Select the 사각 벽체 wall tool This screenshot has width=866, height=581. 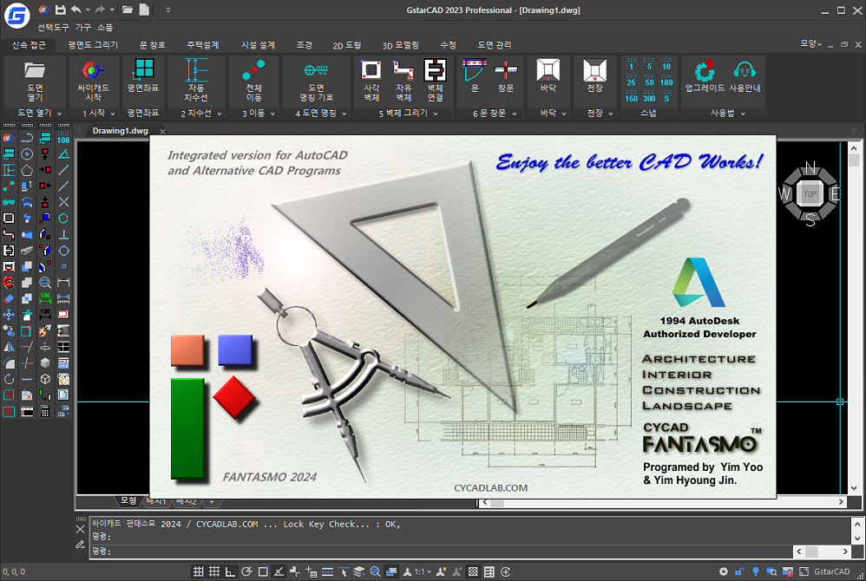(x=371, y=70)
